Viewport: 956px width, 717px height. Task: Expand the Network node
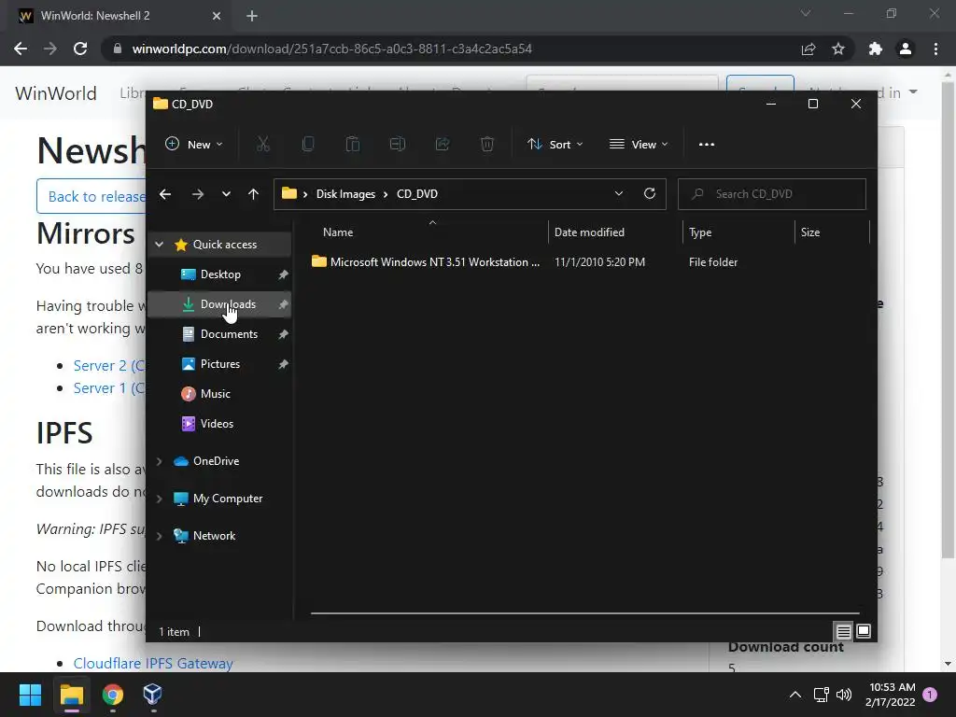click(x=159, y=536)
